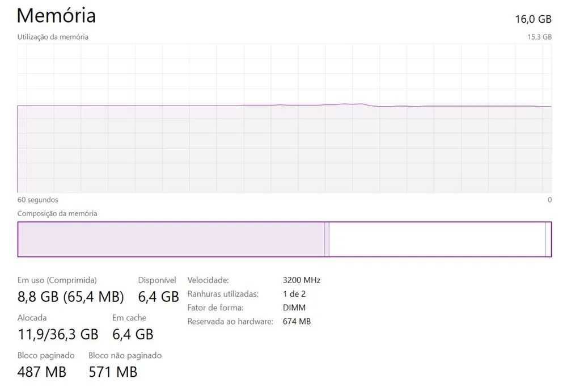This screenshot has width=567, height=387.
Task: Click the Em cache label
Action: 129,318
